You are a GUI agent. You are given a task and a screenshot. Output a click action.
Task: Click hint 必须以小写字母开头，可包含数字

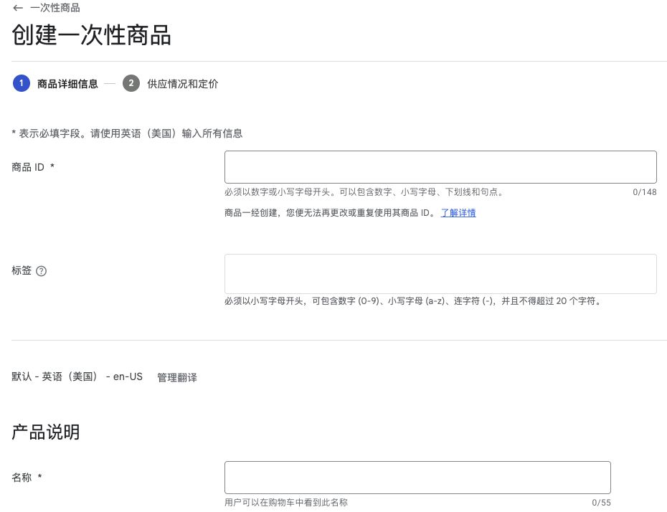coord(414,301)
